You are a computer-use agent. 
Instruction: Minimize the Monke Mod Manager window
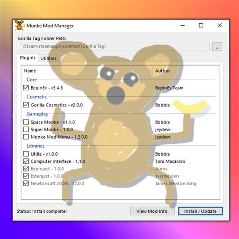(x=183, y=26)
